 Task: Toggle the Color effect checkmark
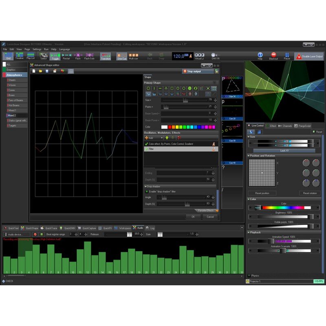146,144
